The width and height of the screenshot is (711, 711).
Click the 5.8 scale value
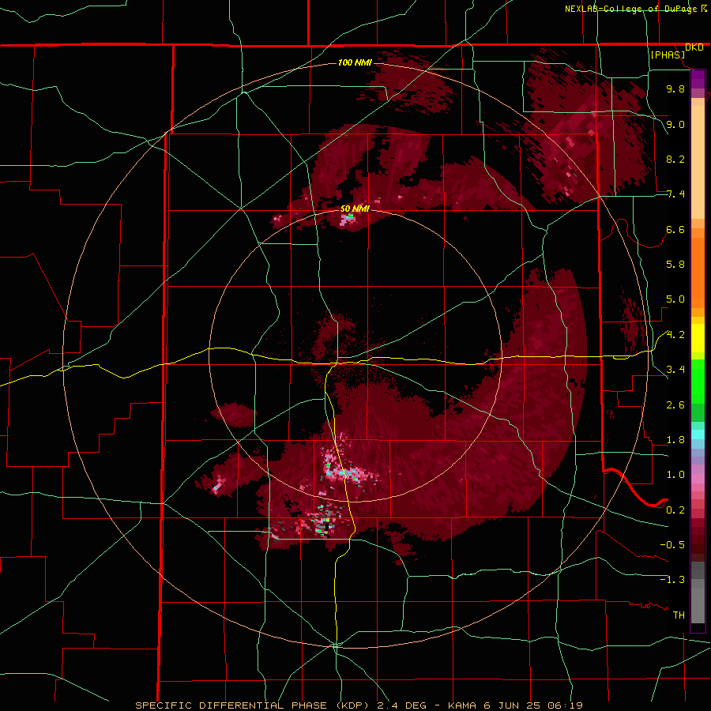click(x=675, y=265)
